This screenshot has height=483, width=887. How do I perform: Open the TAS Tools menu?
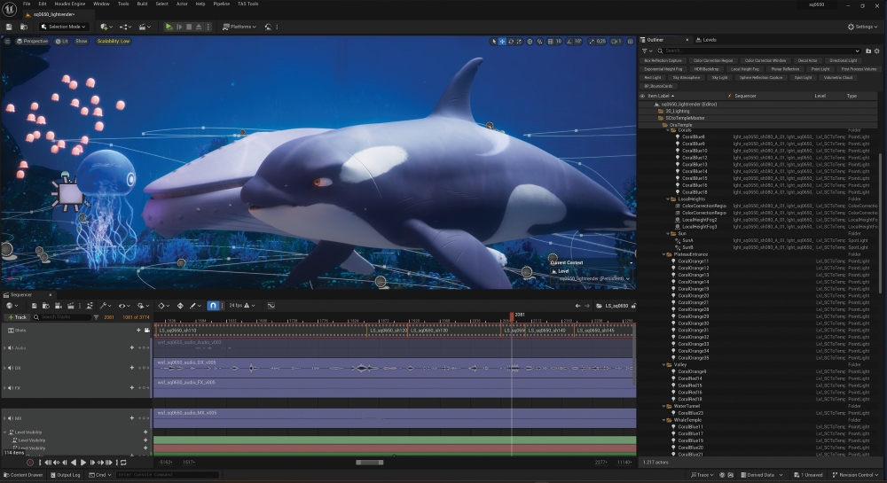click(247, 4)
